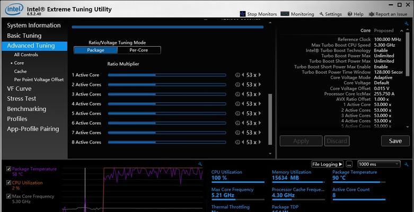Click the main panel scrollbar up arrow
Image resolution: width=414 pixels, height=212 pixels.
(x=270, y=23)
